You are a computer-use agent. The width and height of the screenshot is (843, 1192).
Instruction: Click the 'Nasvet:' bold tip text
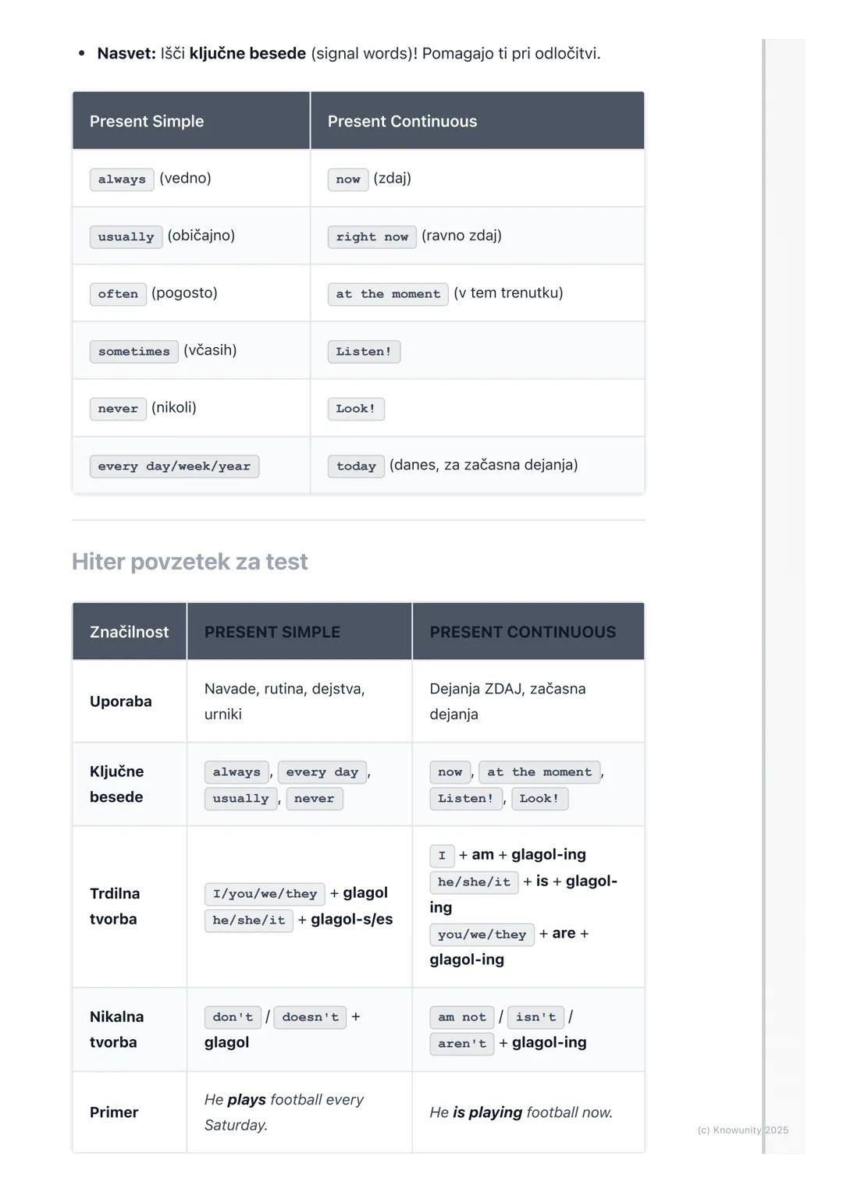click(x=126, y=54)
